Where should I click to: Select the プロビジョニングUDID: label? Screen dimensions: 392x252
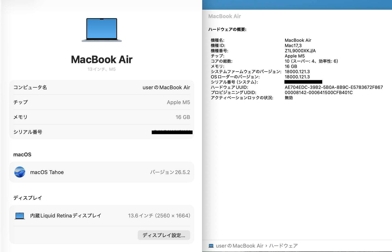click(x=234, y=92)
